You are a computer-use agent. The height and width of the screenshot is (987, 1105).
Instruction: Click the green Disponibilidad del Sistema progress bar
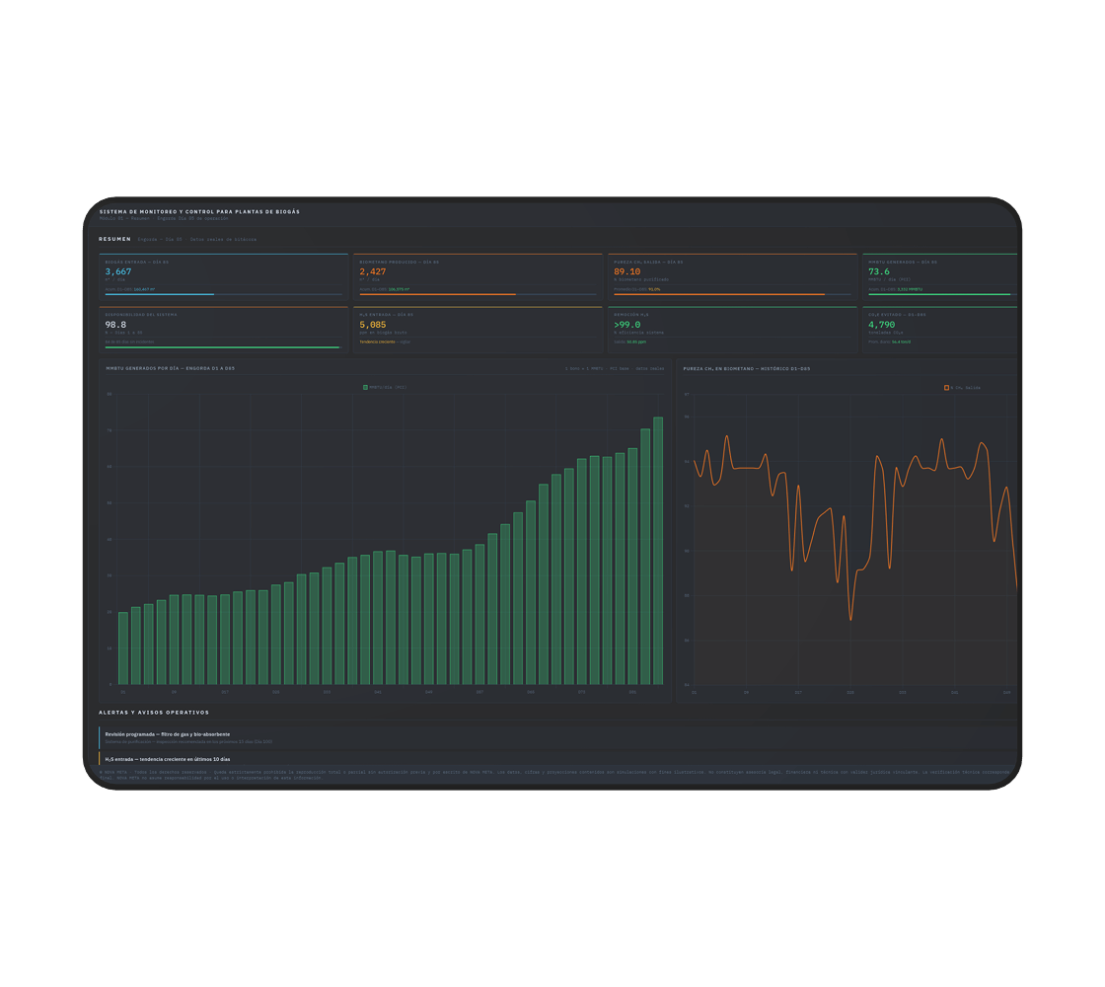point(222,347)
